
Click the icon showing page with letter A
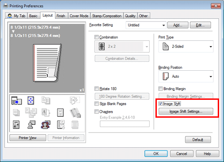point(46,112)
